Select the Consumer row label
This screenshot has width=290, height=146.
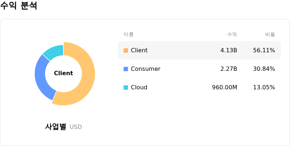(x=146, y=69)
